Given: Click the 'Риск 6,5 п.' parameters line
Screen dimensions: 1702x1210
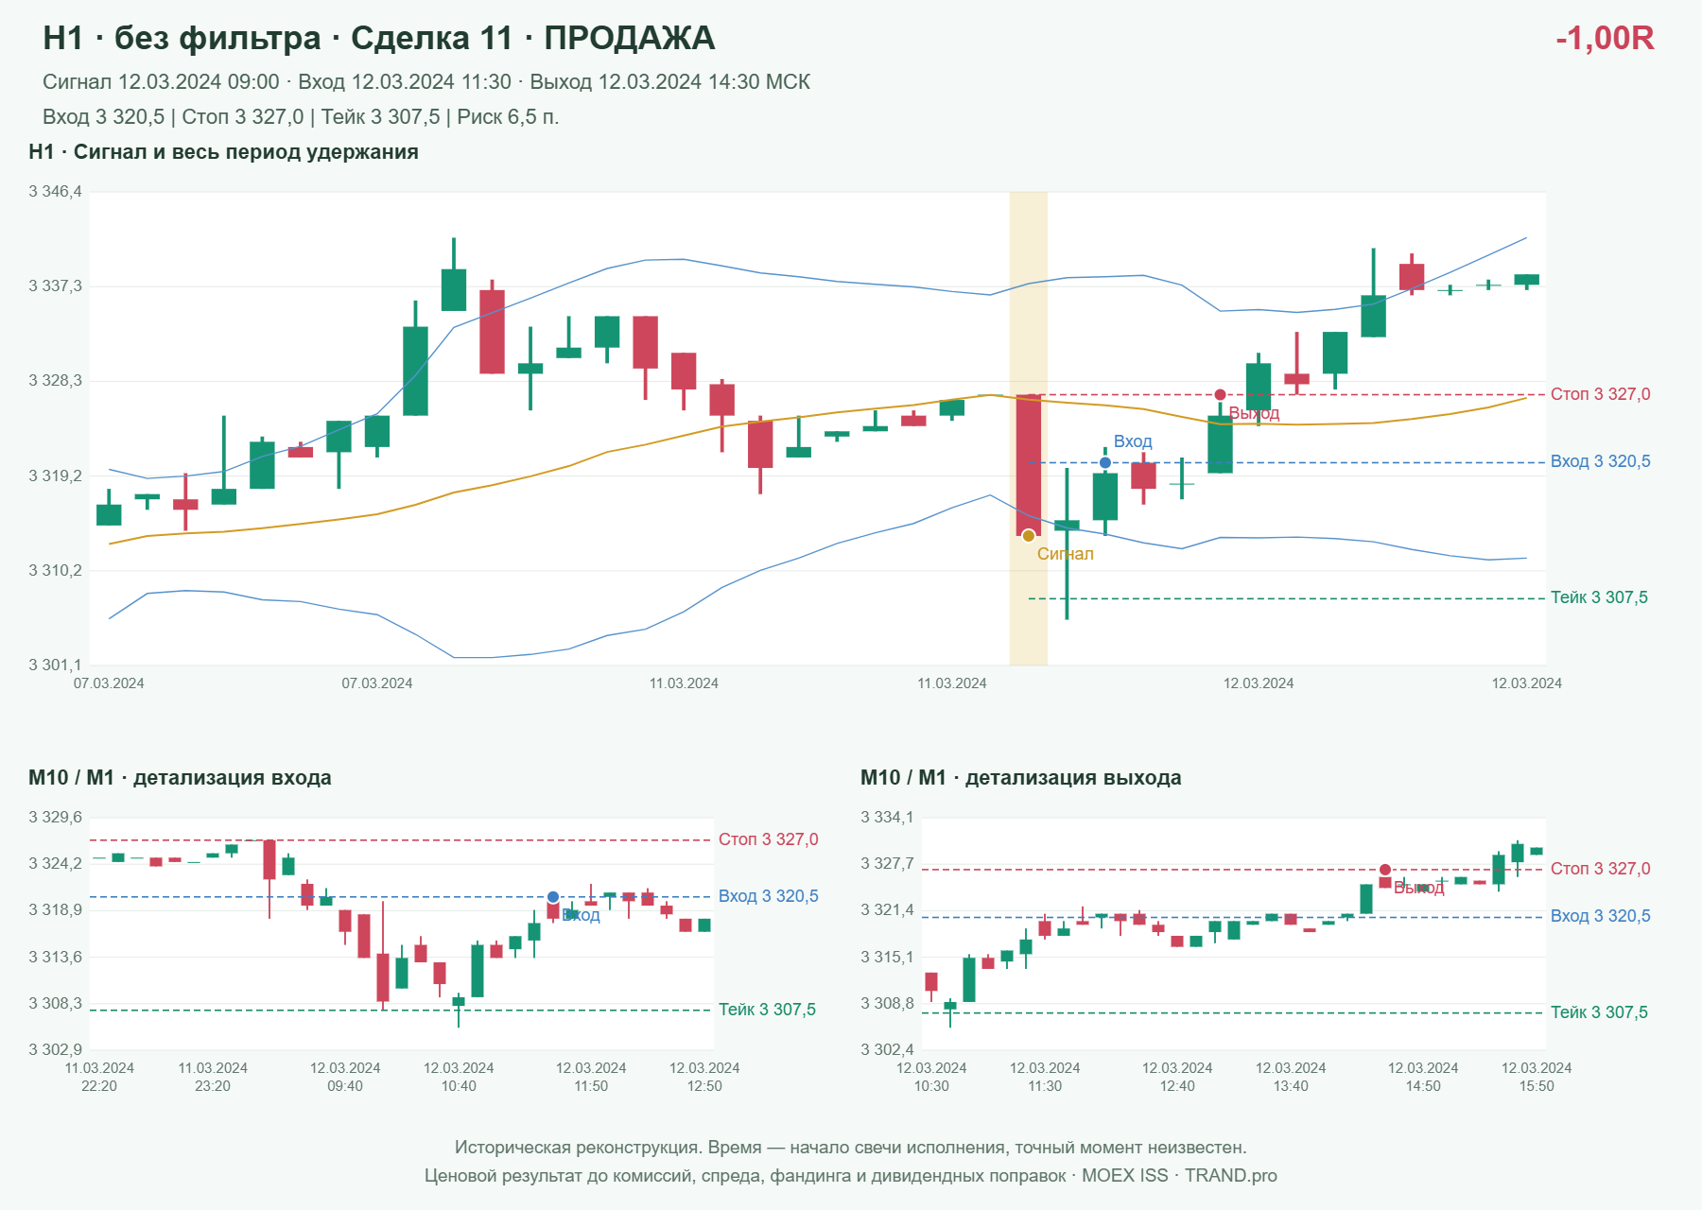Looking at the screenshot, I should click(x=301, y=117).
